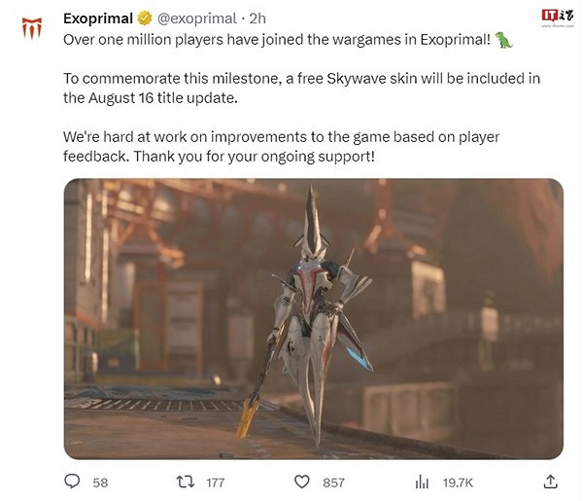Image resolution: width=583 pixels, height=501 pixels.
Task: Click the Exoprimal profile avatar logo
Action: click(x=32, y=28)
